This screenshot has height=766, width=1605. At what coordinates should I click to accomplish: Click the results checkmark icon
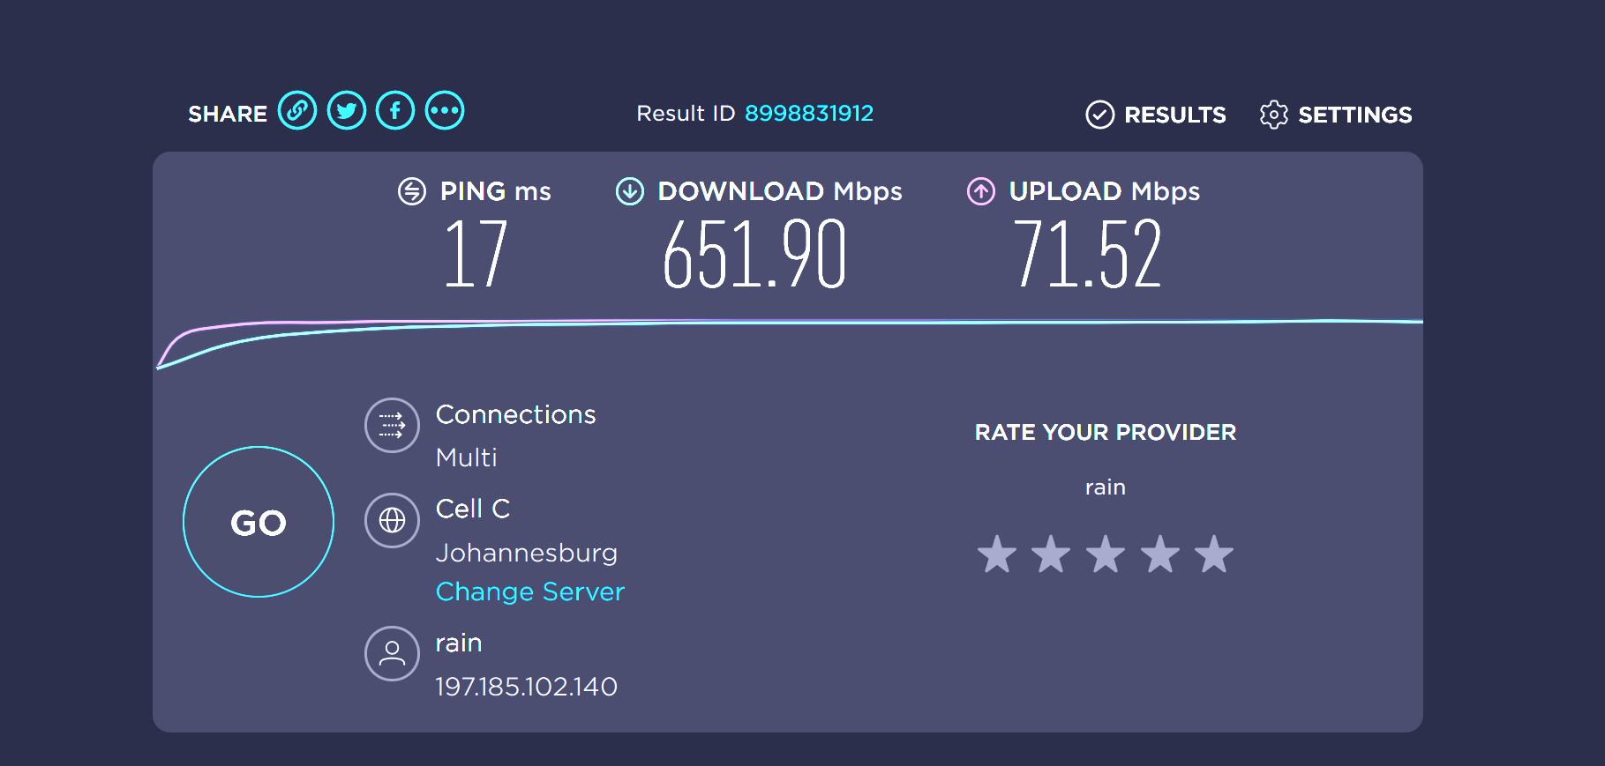(x=1099, y=115)
